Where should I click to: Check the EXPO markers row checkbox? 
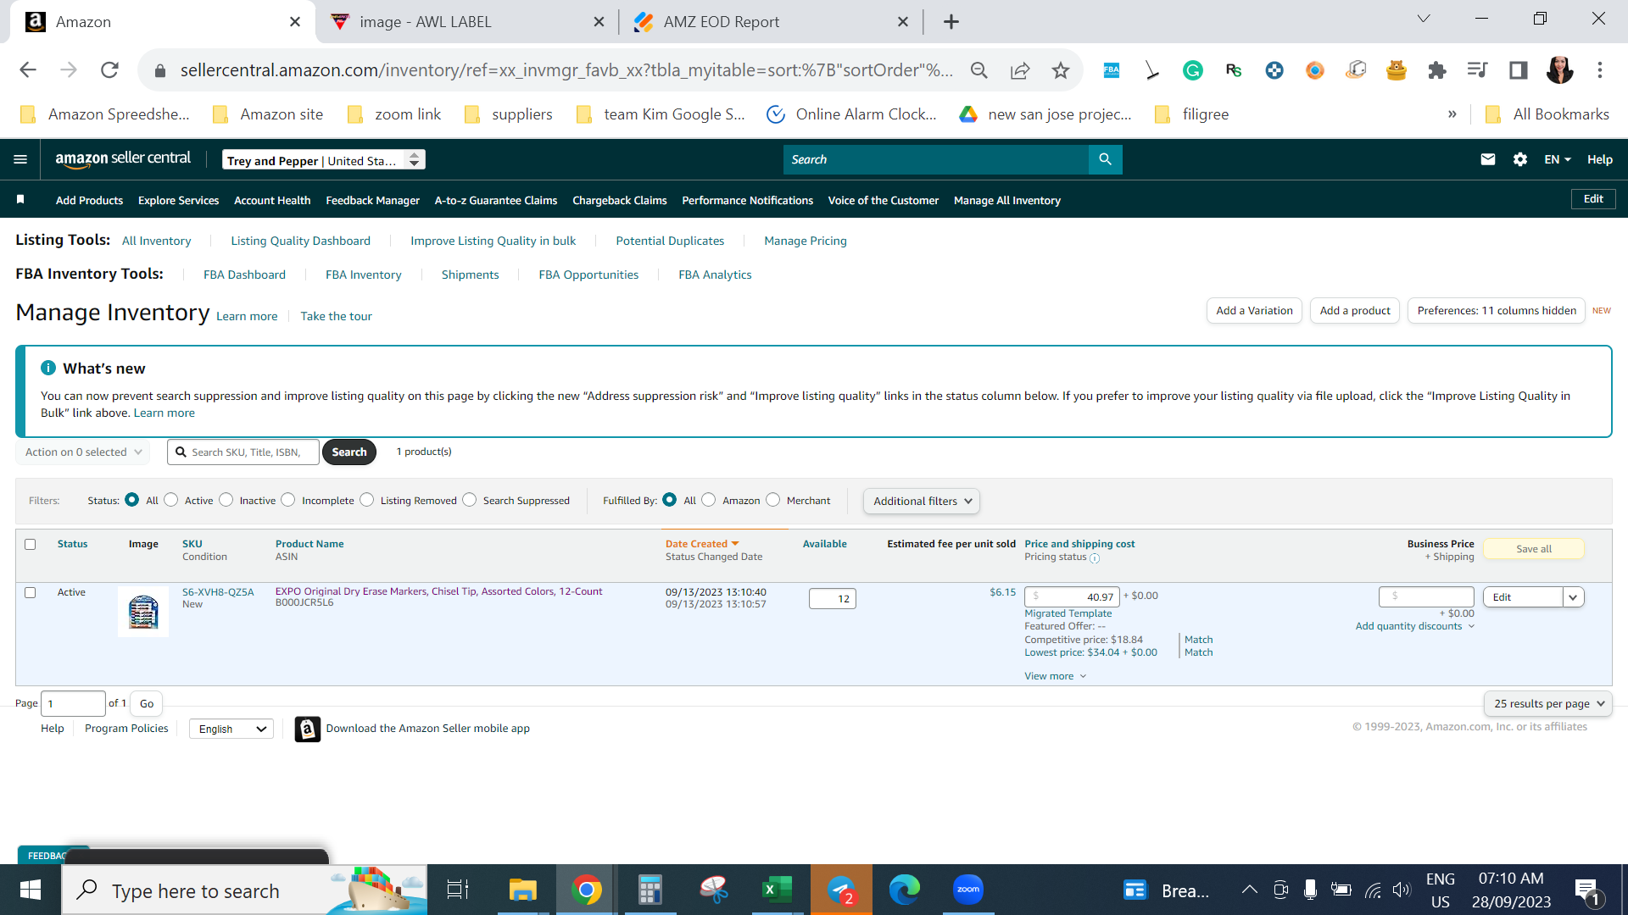pos(31,592)
